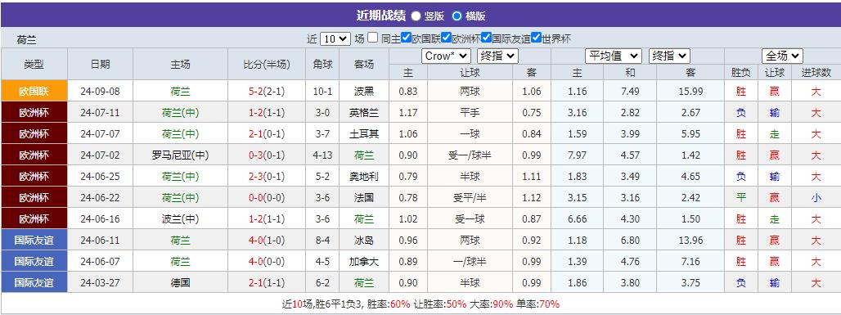The image size is (841, 315).
Task: Click the 近期战绩 title header
Action: pyautogui.click(x=381, y=16)
